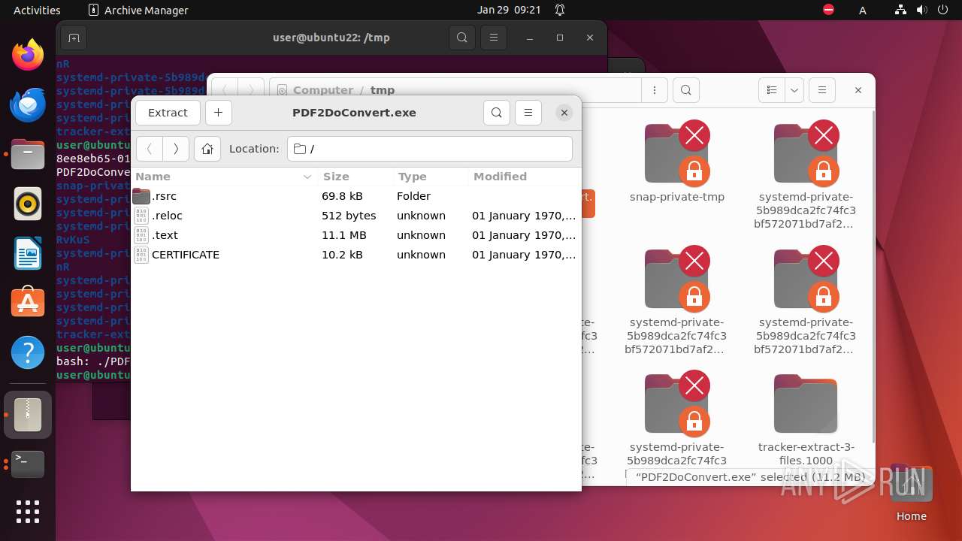Viewport: 962px width, 541px height.
Task: Select the .rsrc folder row
Action: pos(356,196)
